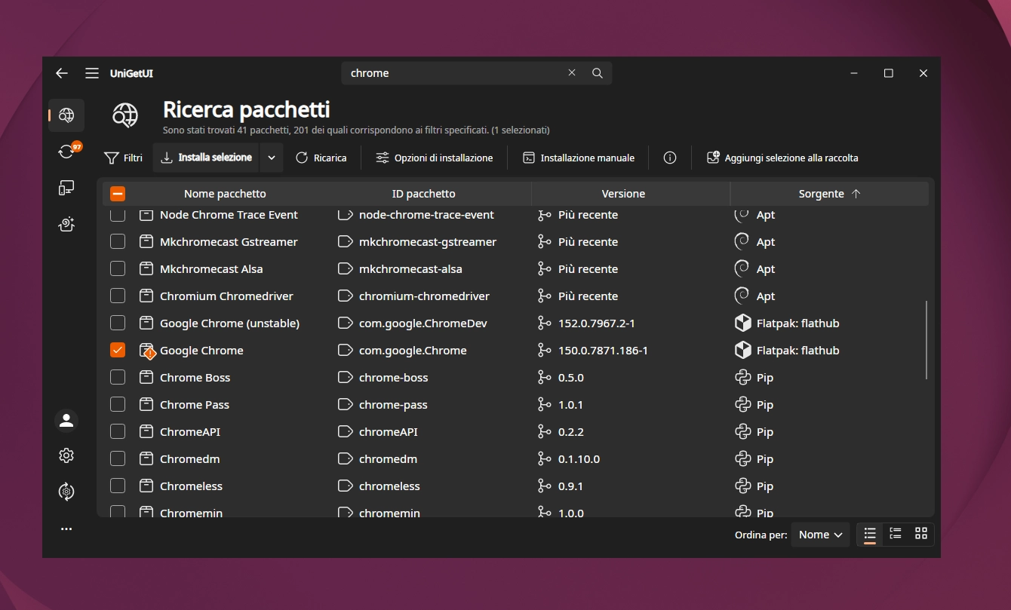Switch to grid icons view
This screenshot has height=610, width=1011.
(x=921, y=534)
